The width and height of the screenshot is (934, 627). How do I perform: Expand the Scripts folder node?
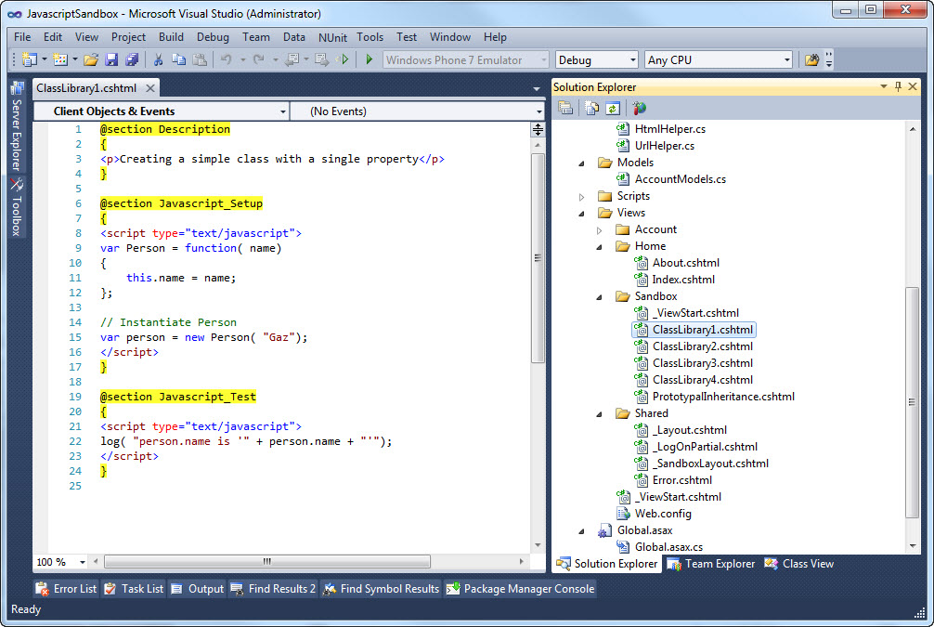[x=582, y=196]
